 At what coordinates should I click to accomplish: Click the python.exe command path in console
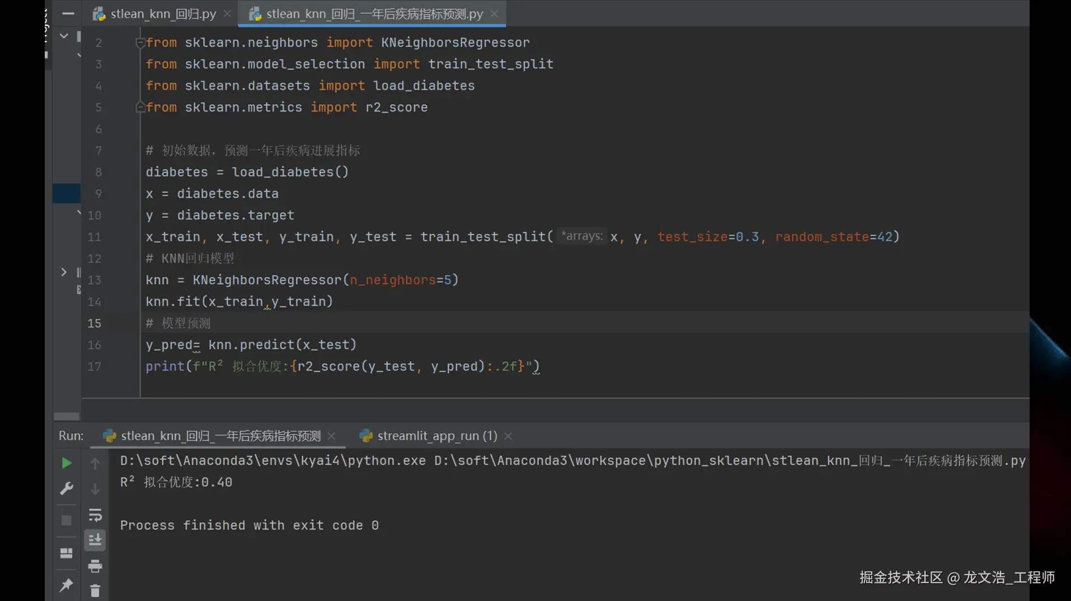pyautogui.click(x=273, y=461)
